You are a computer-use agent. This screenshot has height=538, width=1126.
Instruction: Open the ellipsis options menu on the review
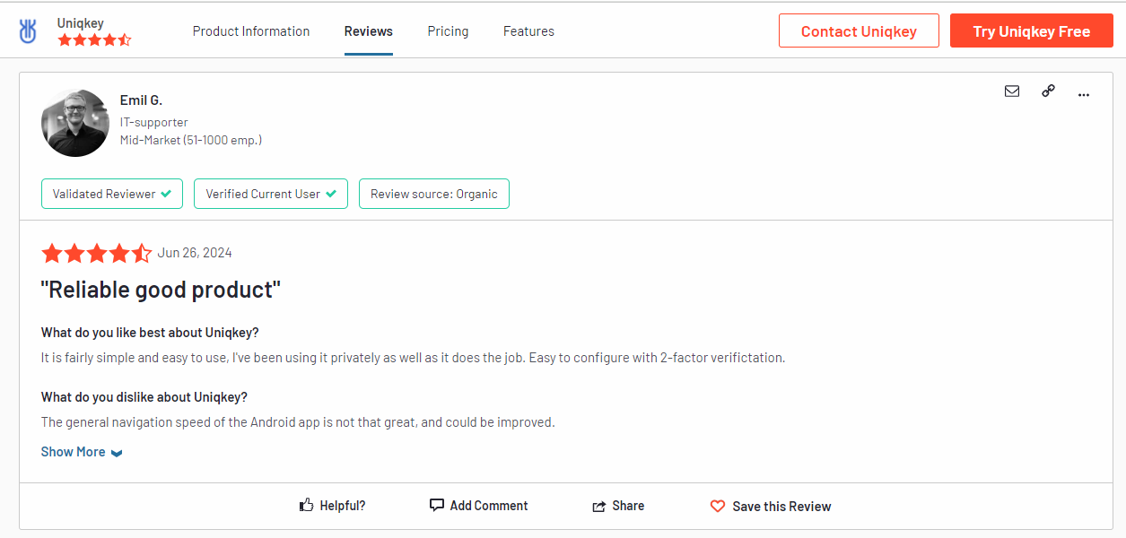tap(1083, 94)
